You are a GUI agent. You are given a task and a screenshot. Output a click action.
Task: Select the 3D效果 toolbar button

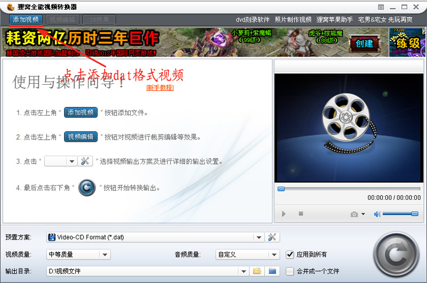[x=99, y=20]
